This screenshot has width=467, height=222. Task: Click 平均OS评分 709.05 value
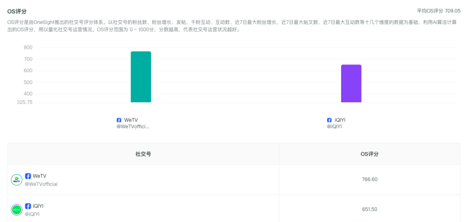coord(439,11)
